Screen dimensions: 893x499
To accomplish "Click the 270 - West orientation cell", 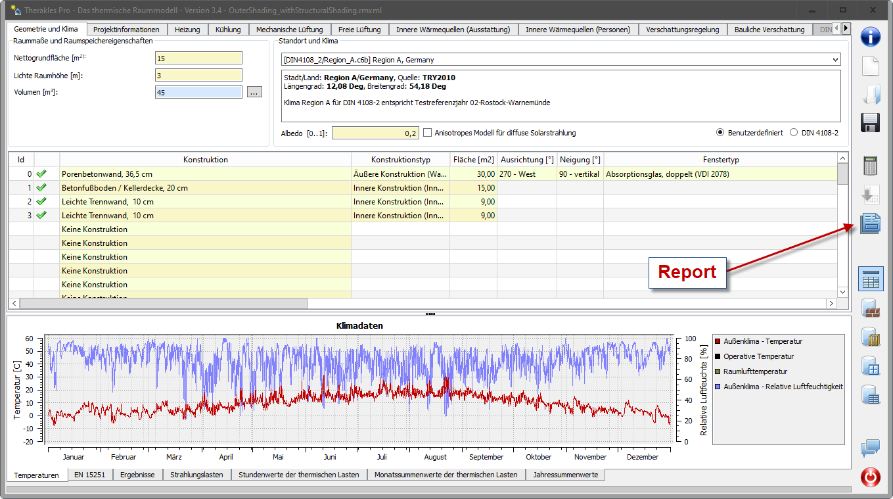I will [x=527, y=174].
